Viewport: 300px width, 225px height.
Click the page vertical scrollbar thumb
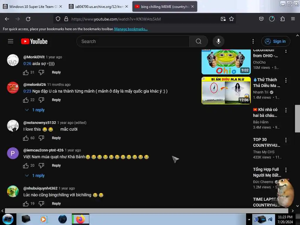point(297,118)
